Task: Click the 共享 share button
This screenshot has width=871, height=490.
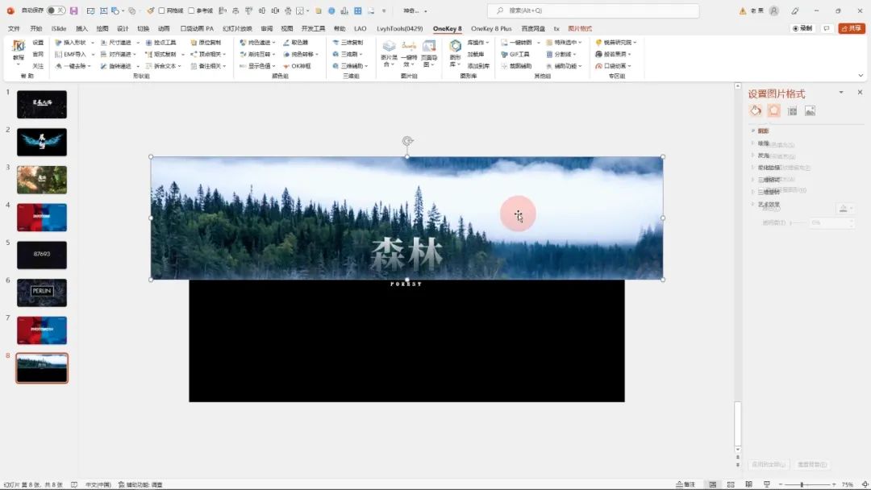Action: (852, 28)
